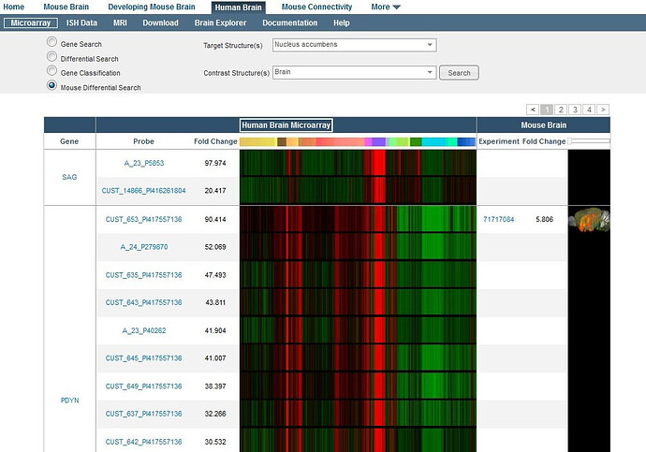Open probe CUST_653_PI417557136 link
Screen dimensions: 646x452
144,219
